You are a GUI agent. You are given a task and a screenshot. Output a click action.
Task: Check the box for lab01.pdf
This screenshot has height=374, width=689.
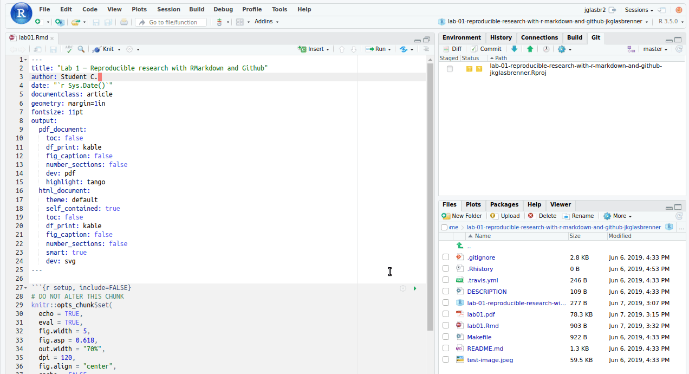tap(446, 314)
